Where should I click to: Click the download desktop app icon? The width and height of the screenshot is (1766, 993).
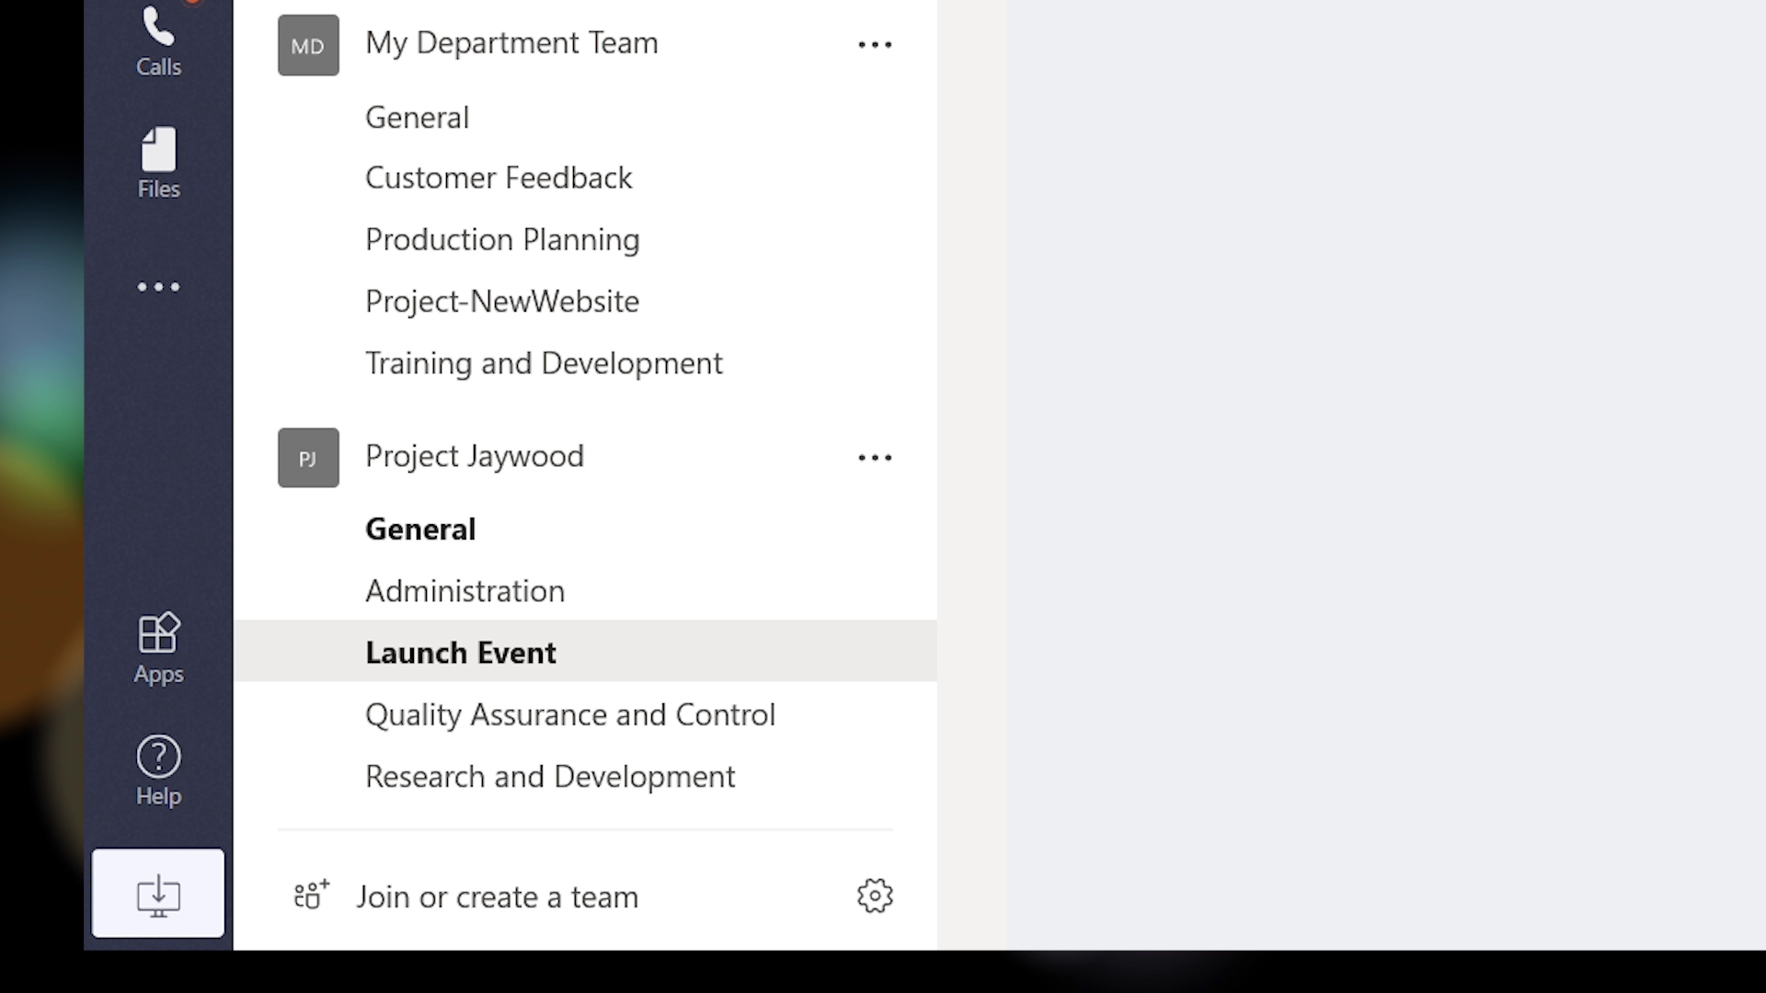pyautogui.click(x=158, y=894)
